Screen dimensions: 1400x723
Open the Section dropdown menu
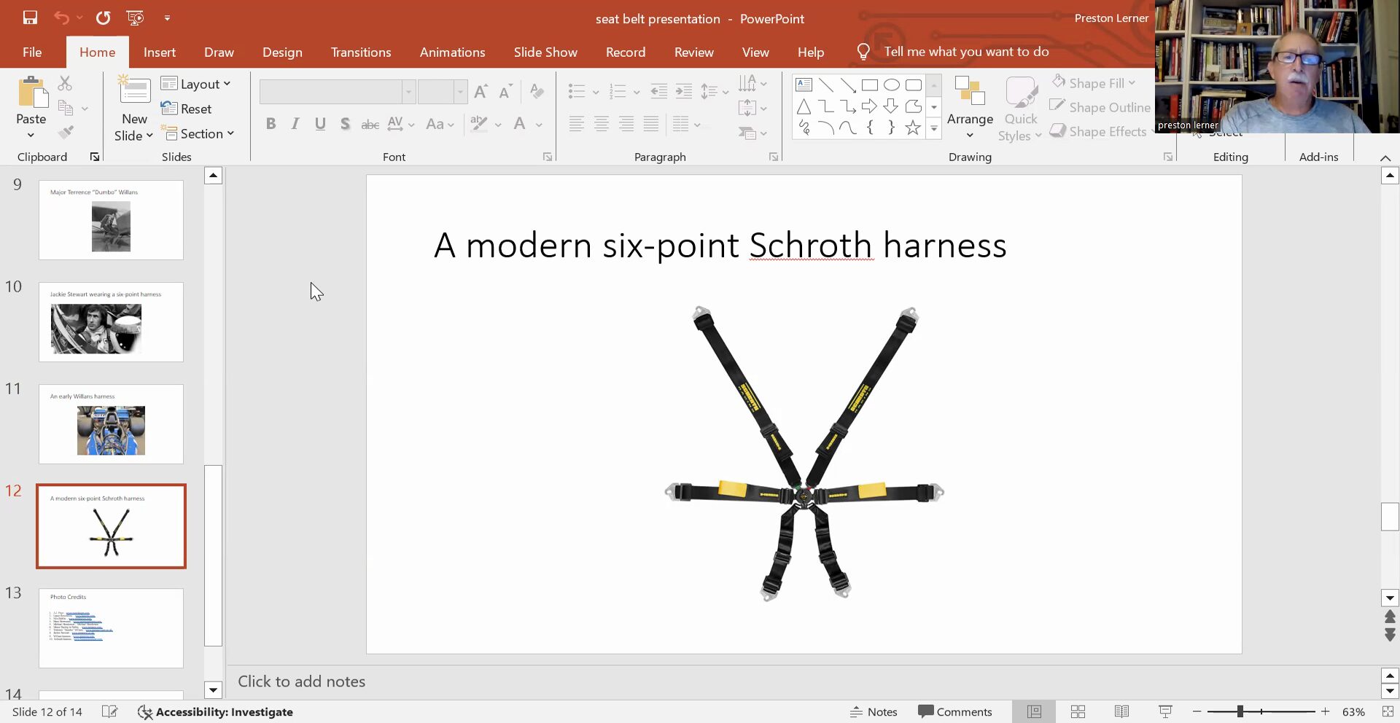coord(198,133)
